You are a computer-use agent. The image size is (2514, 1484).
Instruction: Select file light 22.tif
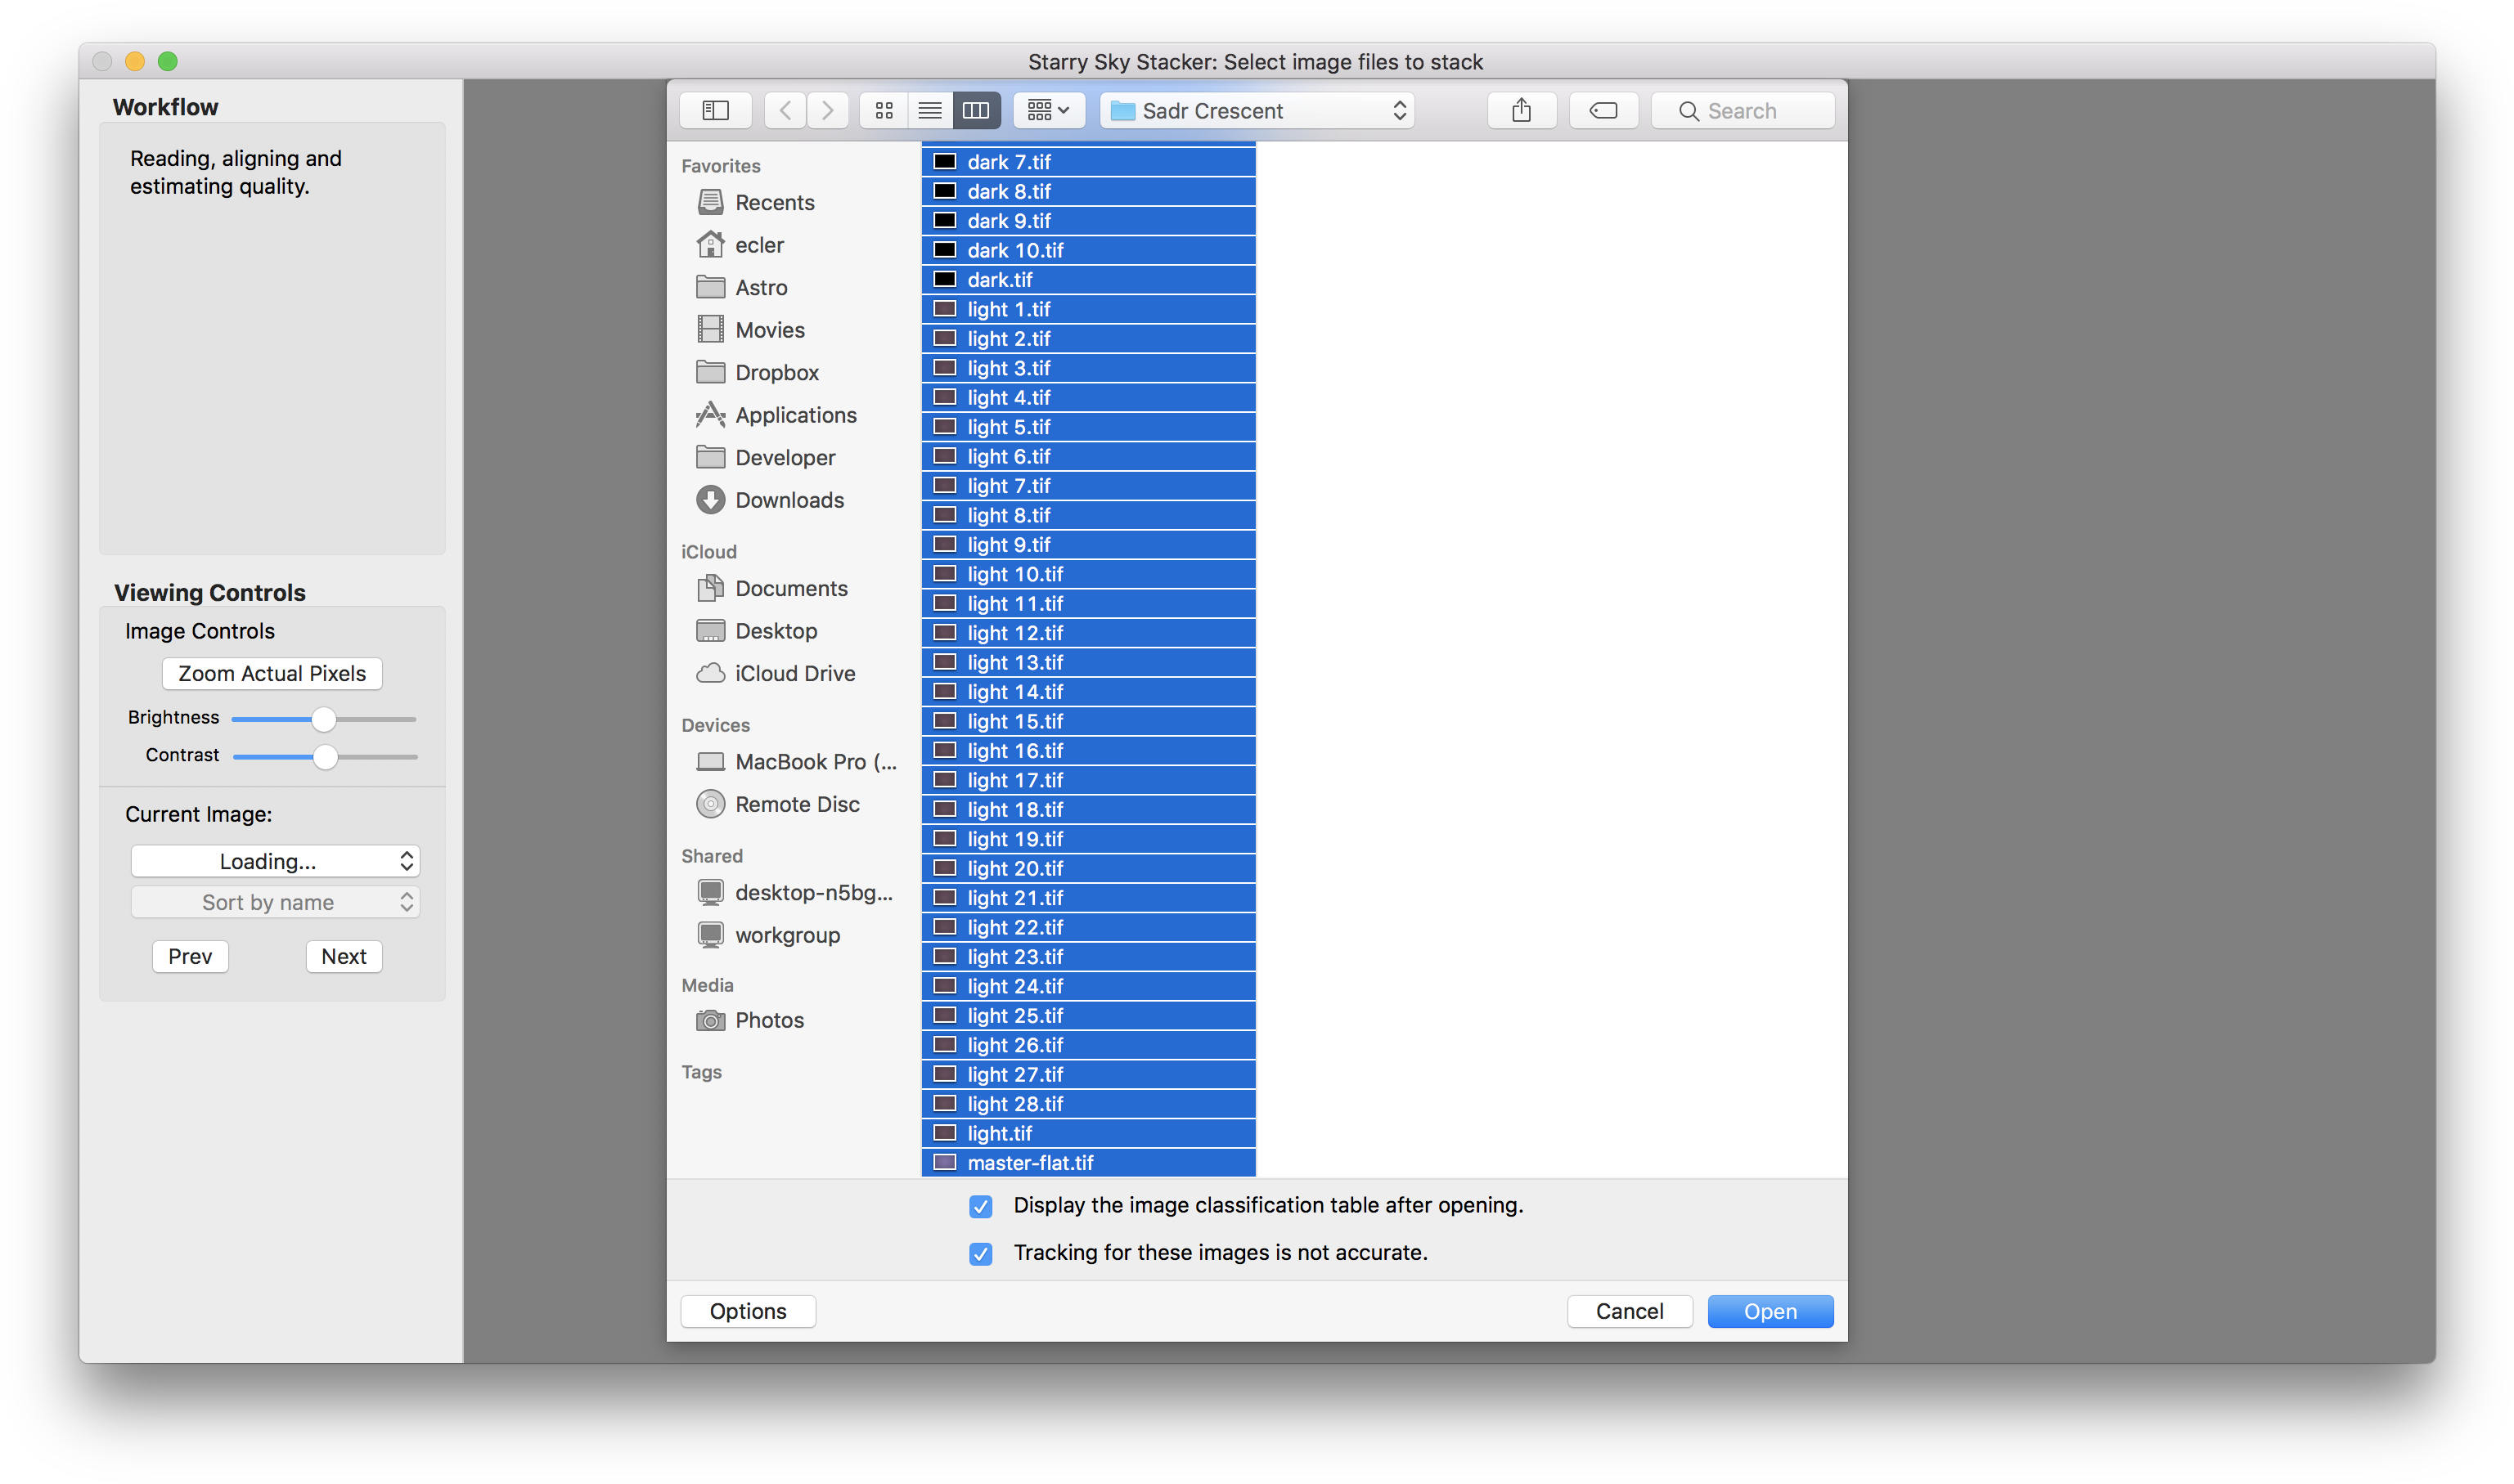pos(1088,927)
